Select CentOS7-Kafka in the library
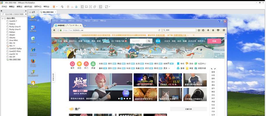This screenshot has height=116, width=266. [x=15, y=48]
